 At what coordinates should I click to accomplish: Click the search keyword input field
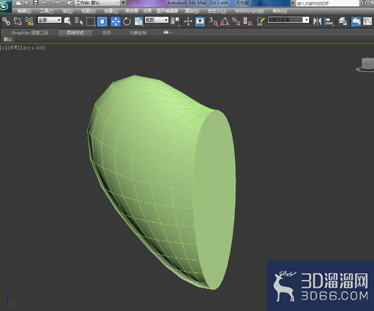327,3
